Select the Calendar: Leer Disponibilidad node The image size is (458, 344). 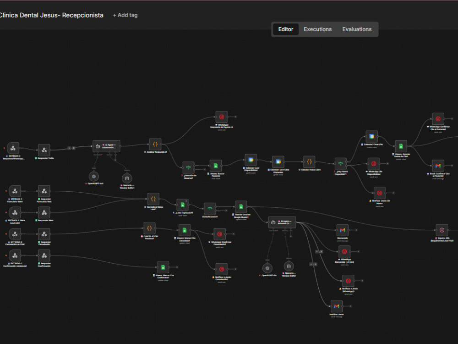[251, 160]
